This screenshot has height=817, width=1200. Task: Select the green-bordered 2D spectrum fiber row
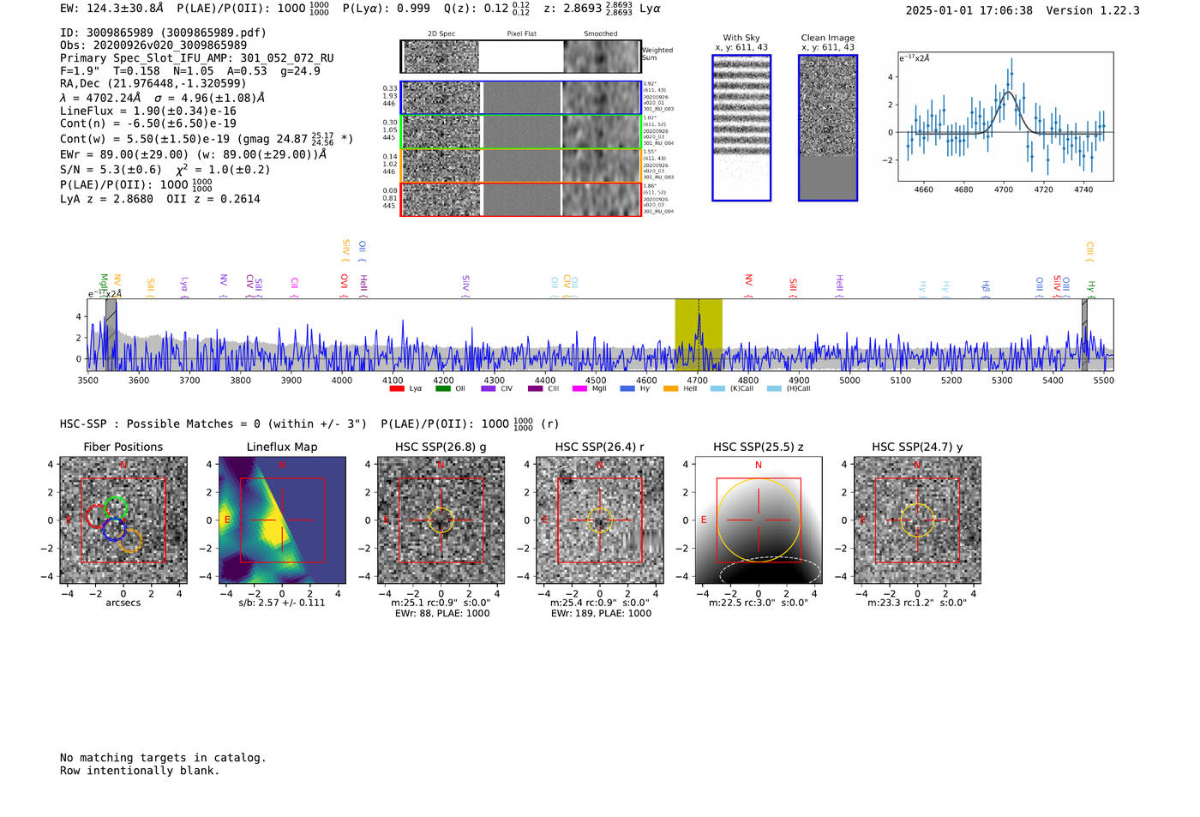[520, 132]
